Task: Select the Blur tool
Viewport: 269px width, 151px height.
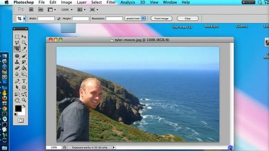Action: [17, 74]
